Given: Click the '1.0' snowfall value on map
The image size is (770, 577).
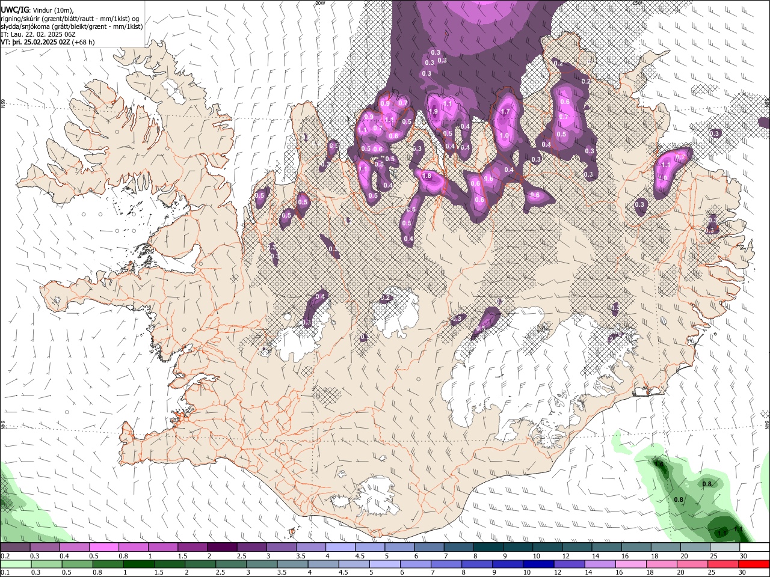Looking at the screenshot, I should point(504,136).
